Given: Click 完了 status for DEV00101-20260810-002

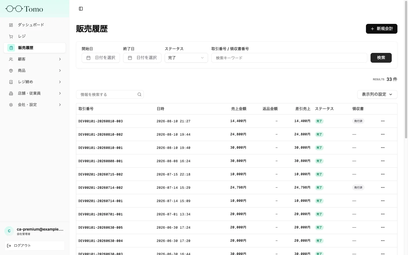Looking at the screenshot, I should pyautogui.click(x=319, y=134).
